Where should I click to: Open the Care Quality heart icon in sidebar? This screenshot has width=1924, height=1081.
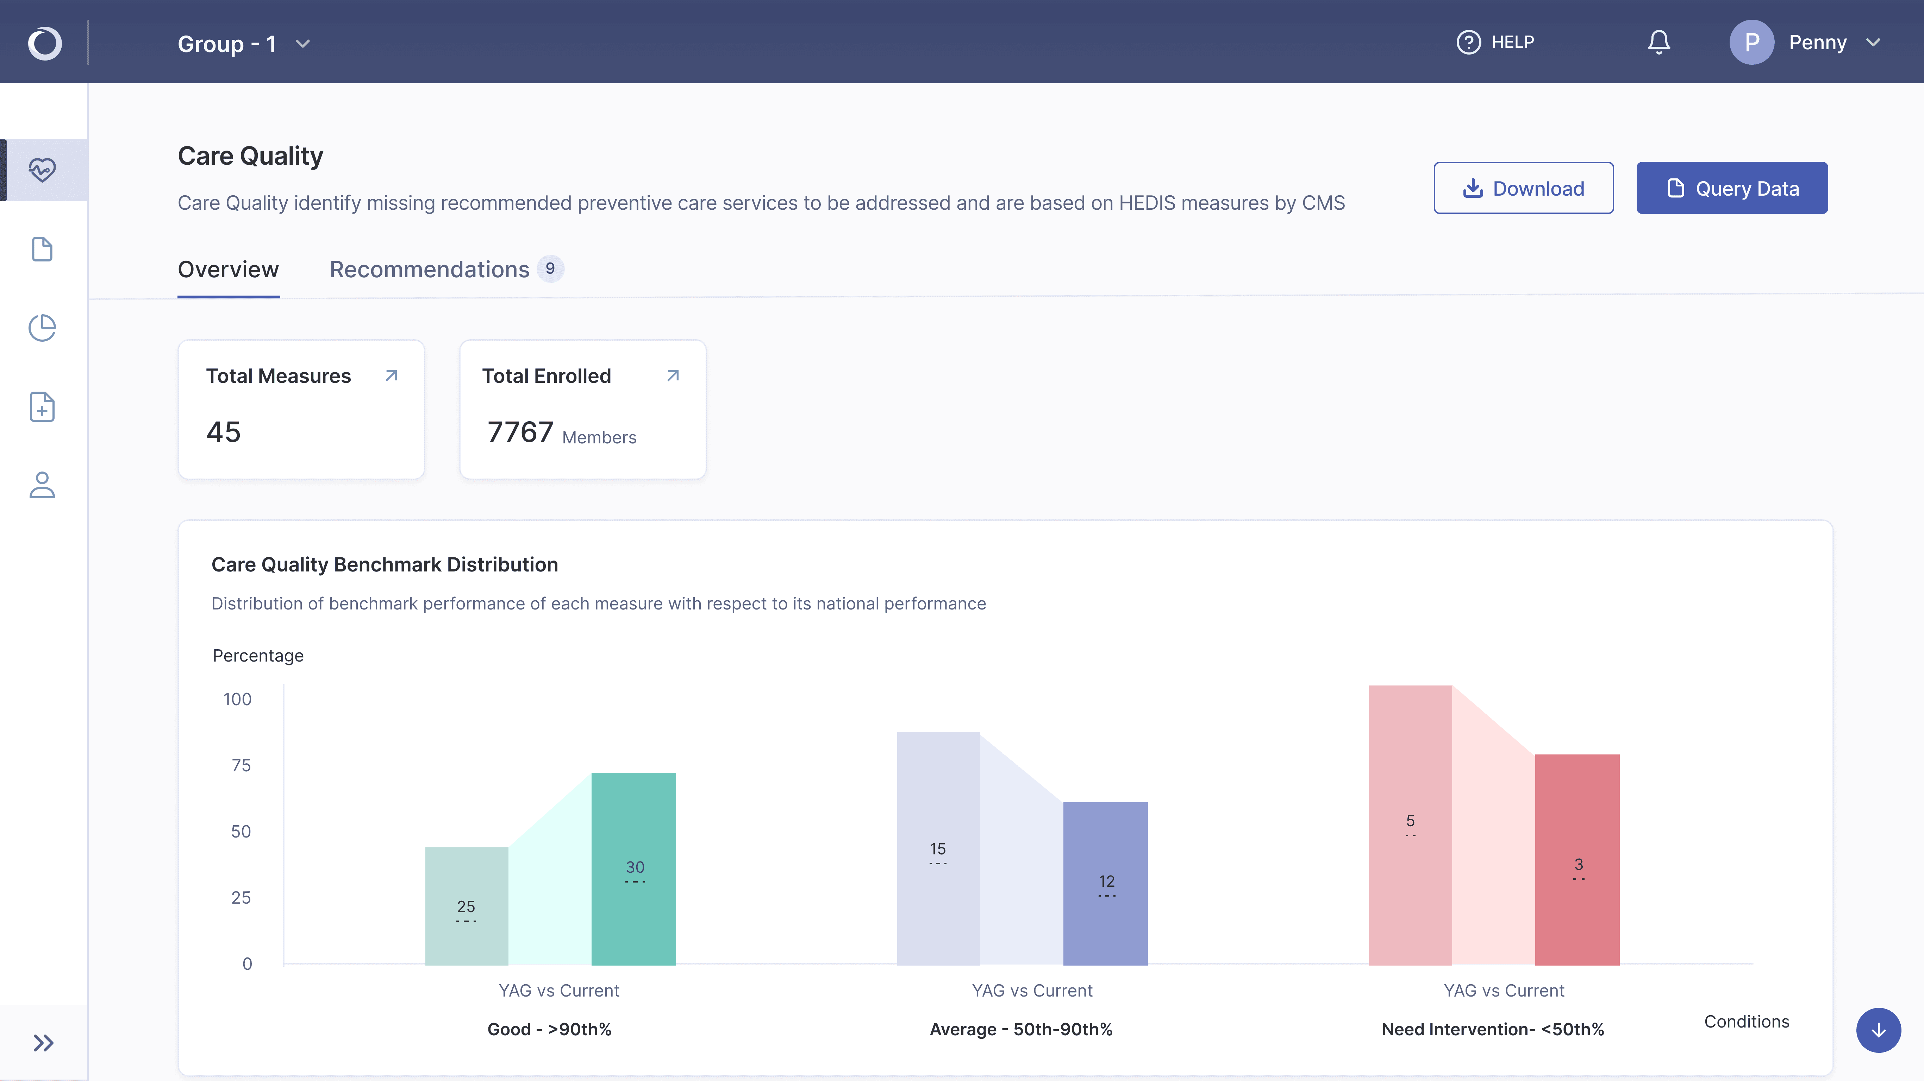click(x=43, y=170)
